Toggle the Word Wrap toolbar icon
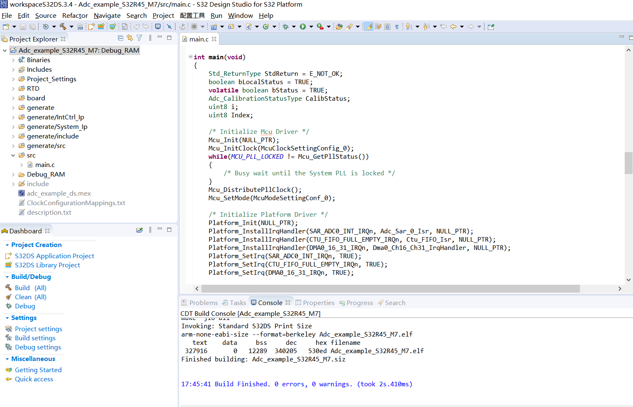The width and height of the screenshot is (633, 407). [x=378, y=27]
